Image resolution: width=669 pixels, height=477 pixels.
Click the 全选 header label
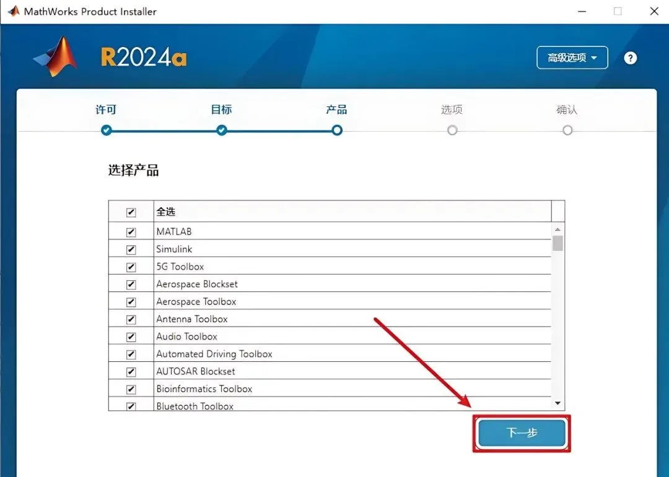click(166, 212)
